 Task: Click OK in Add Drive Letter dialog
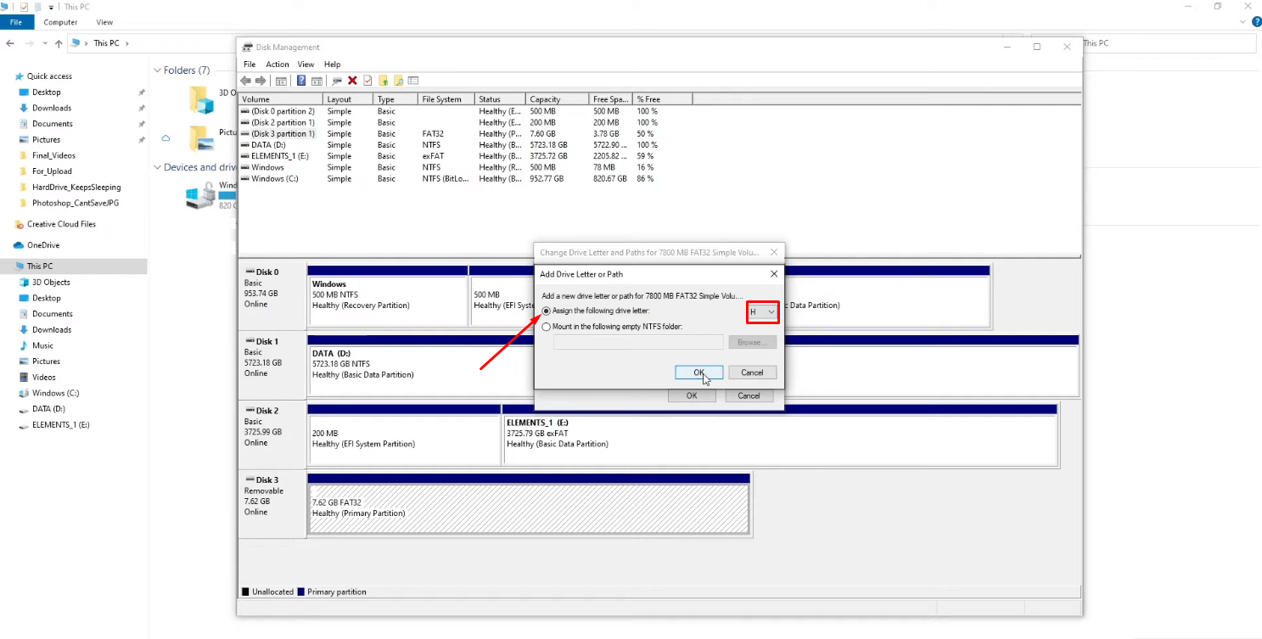698,373
